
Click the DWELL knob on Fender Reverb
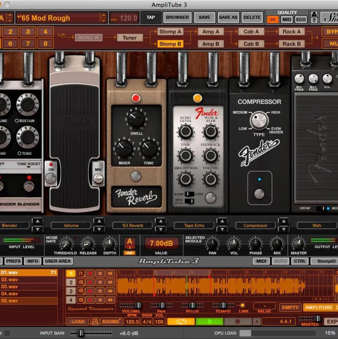(136, 119)
